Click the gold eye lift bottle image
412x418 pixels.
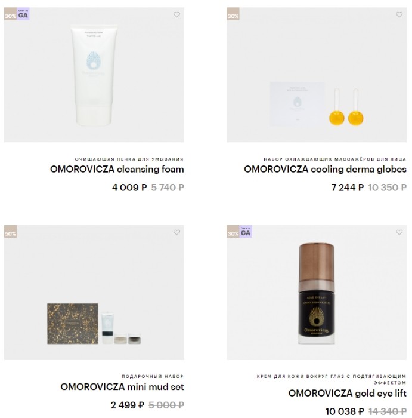tap(317, 293)
